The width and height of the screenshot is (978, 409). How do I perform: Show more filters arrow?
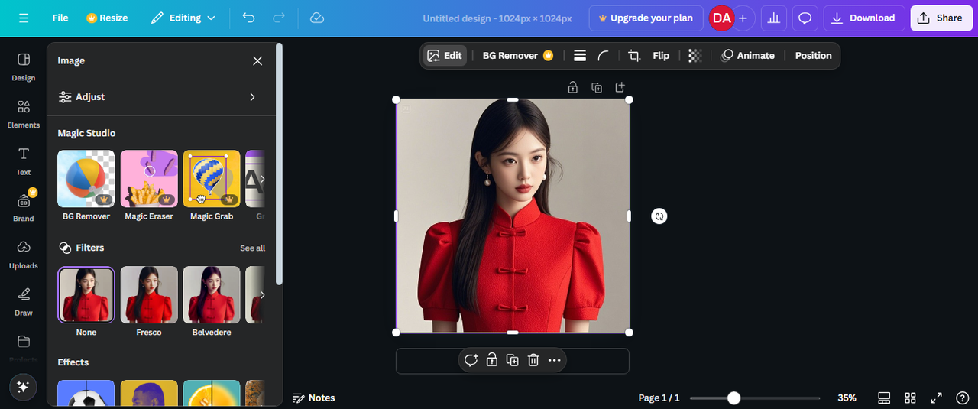[262, 295]
